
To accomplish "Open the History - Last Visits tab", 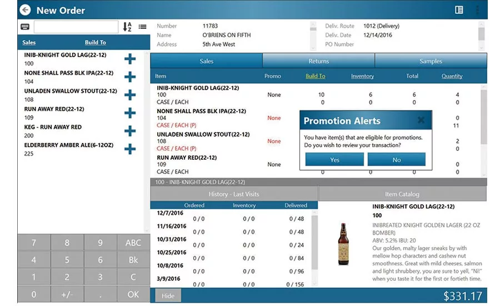I will (234, 194).
